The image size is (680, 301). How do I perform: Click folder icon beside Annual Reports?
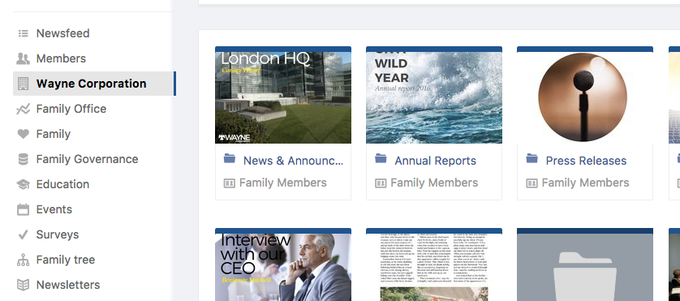[381, 159]
